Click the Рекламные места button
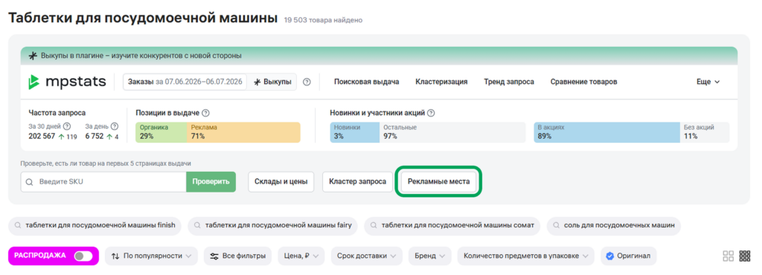 point(439,182)
